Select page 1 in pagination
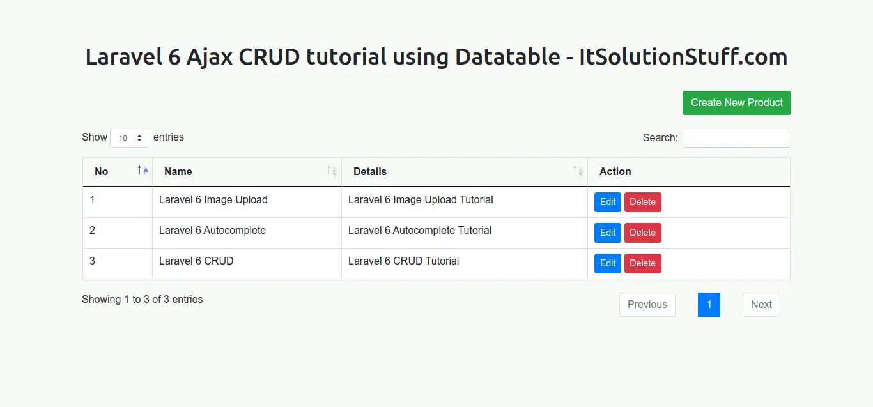873x407 pixels. tap(709, 305)
